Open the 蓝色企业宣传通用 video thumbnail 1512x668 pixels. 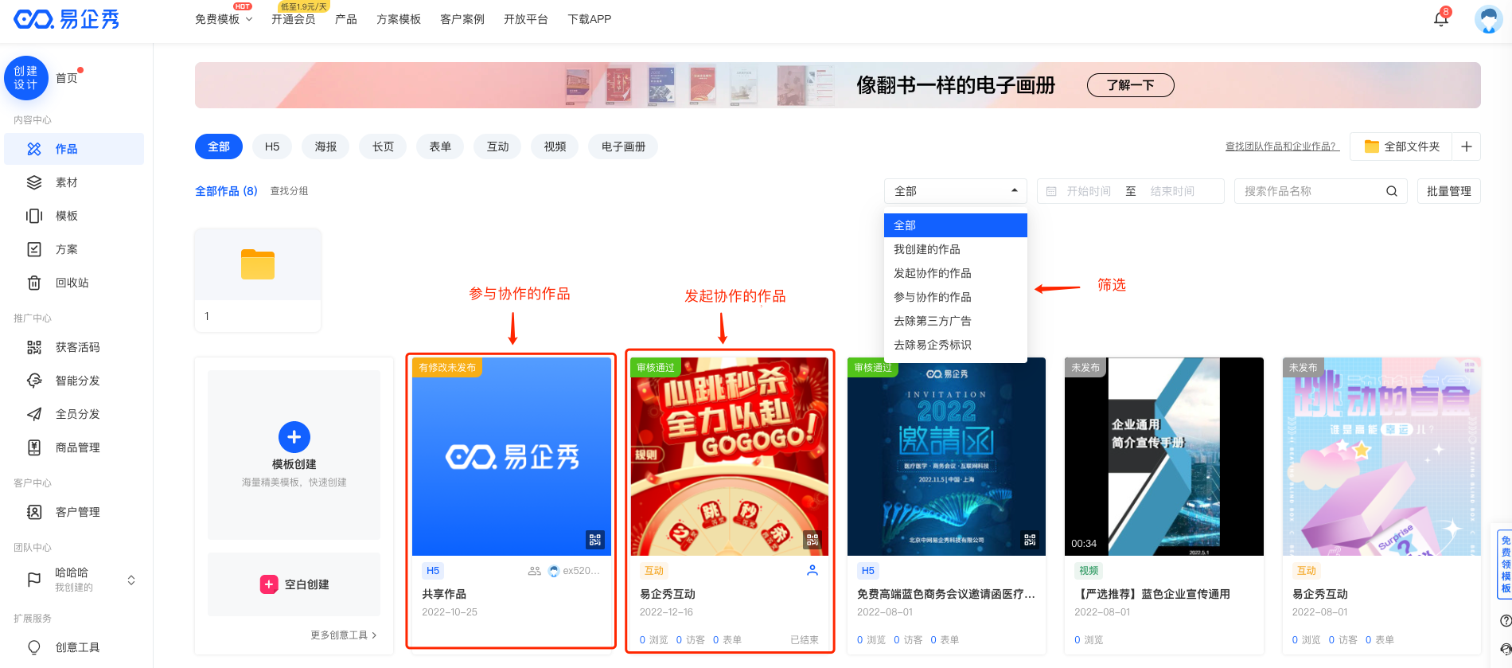point(1164,456)
